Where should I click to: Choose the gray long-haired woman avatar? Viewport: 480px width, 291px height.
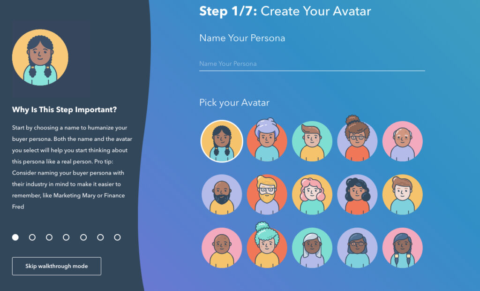[x=312, y=248]
